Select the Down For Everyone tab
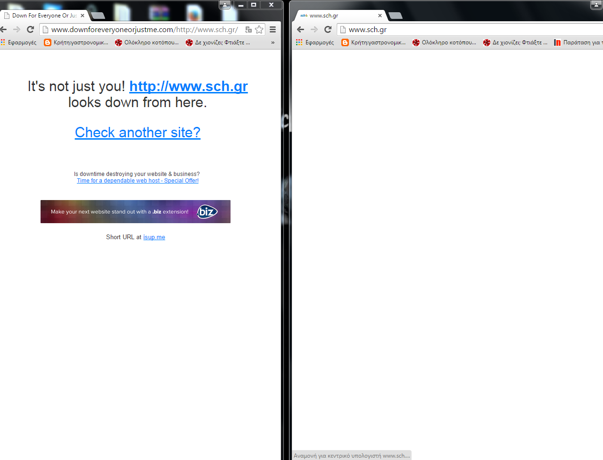This screenshot has width=603, height=460. [x=42, y=16]
